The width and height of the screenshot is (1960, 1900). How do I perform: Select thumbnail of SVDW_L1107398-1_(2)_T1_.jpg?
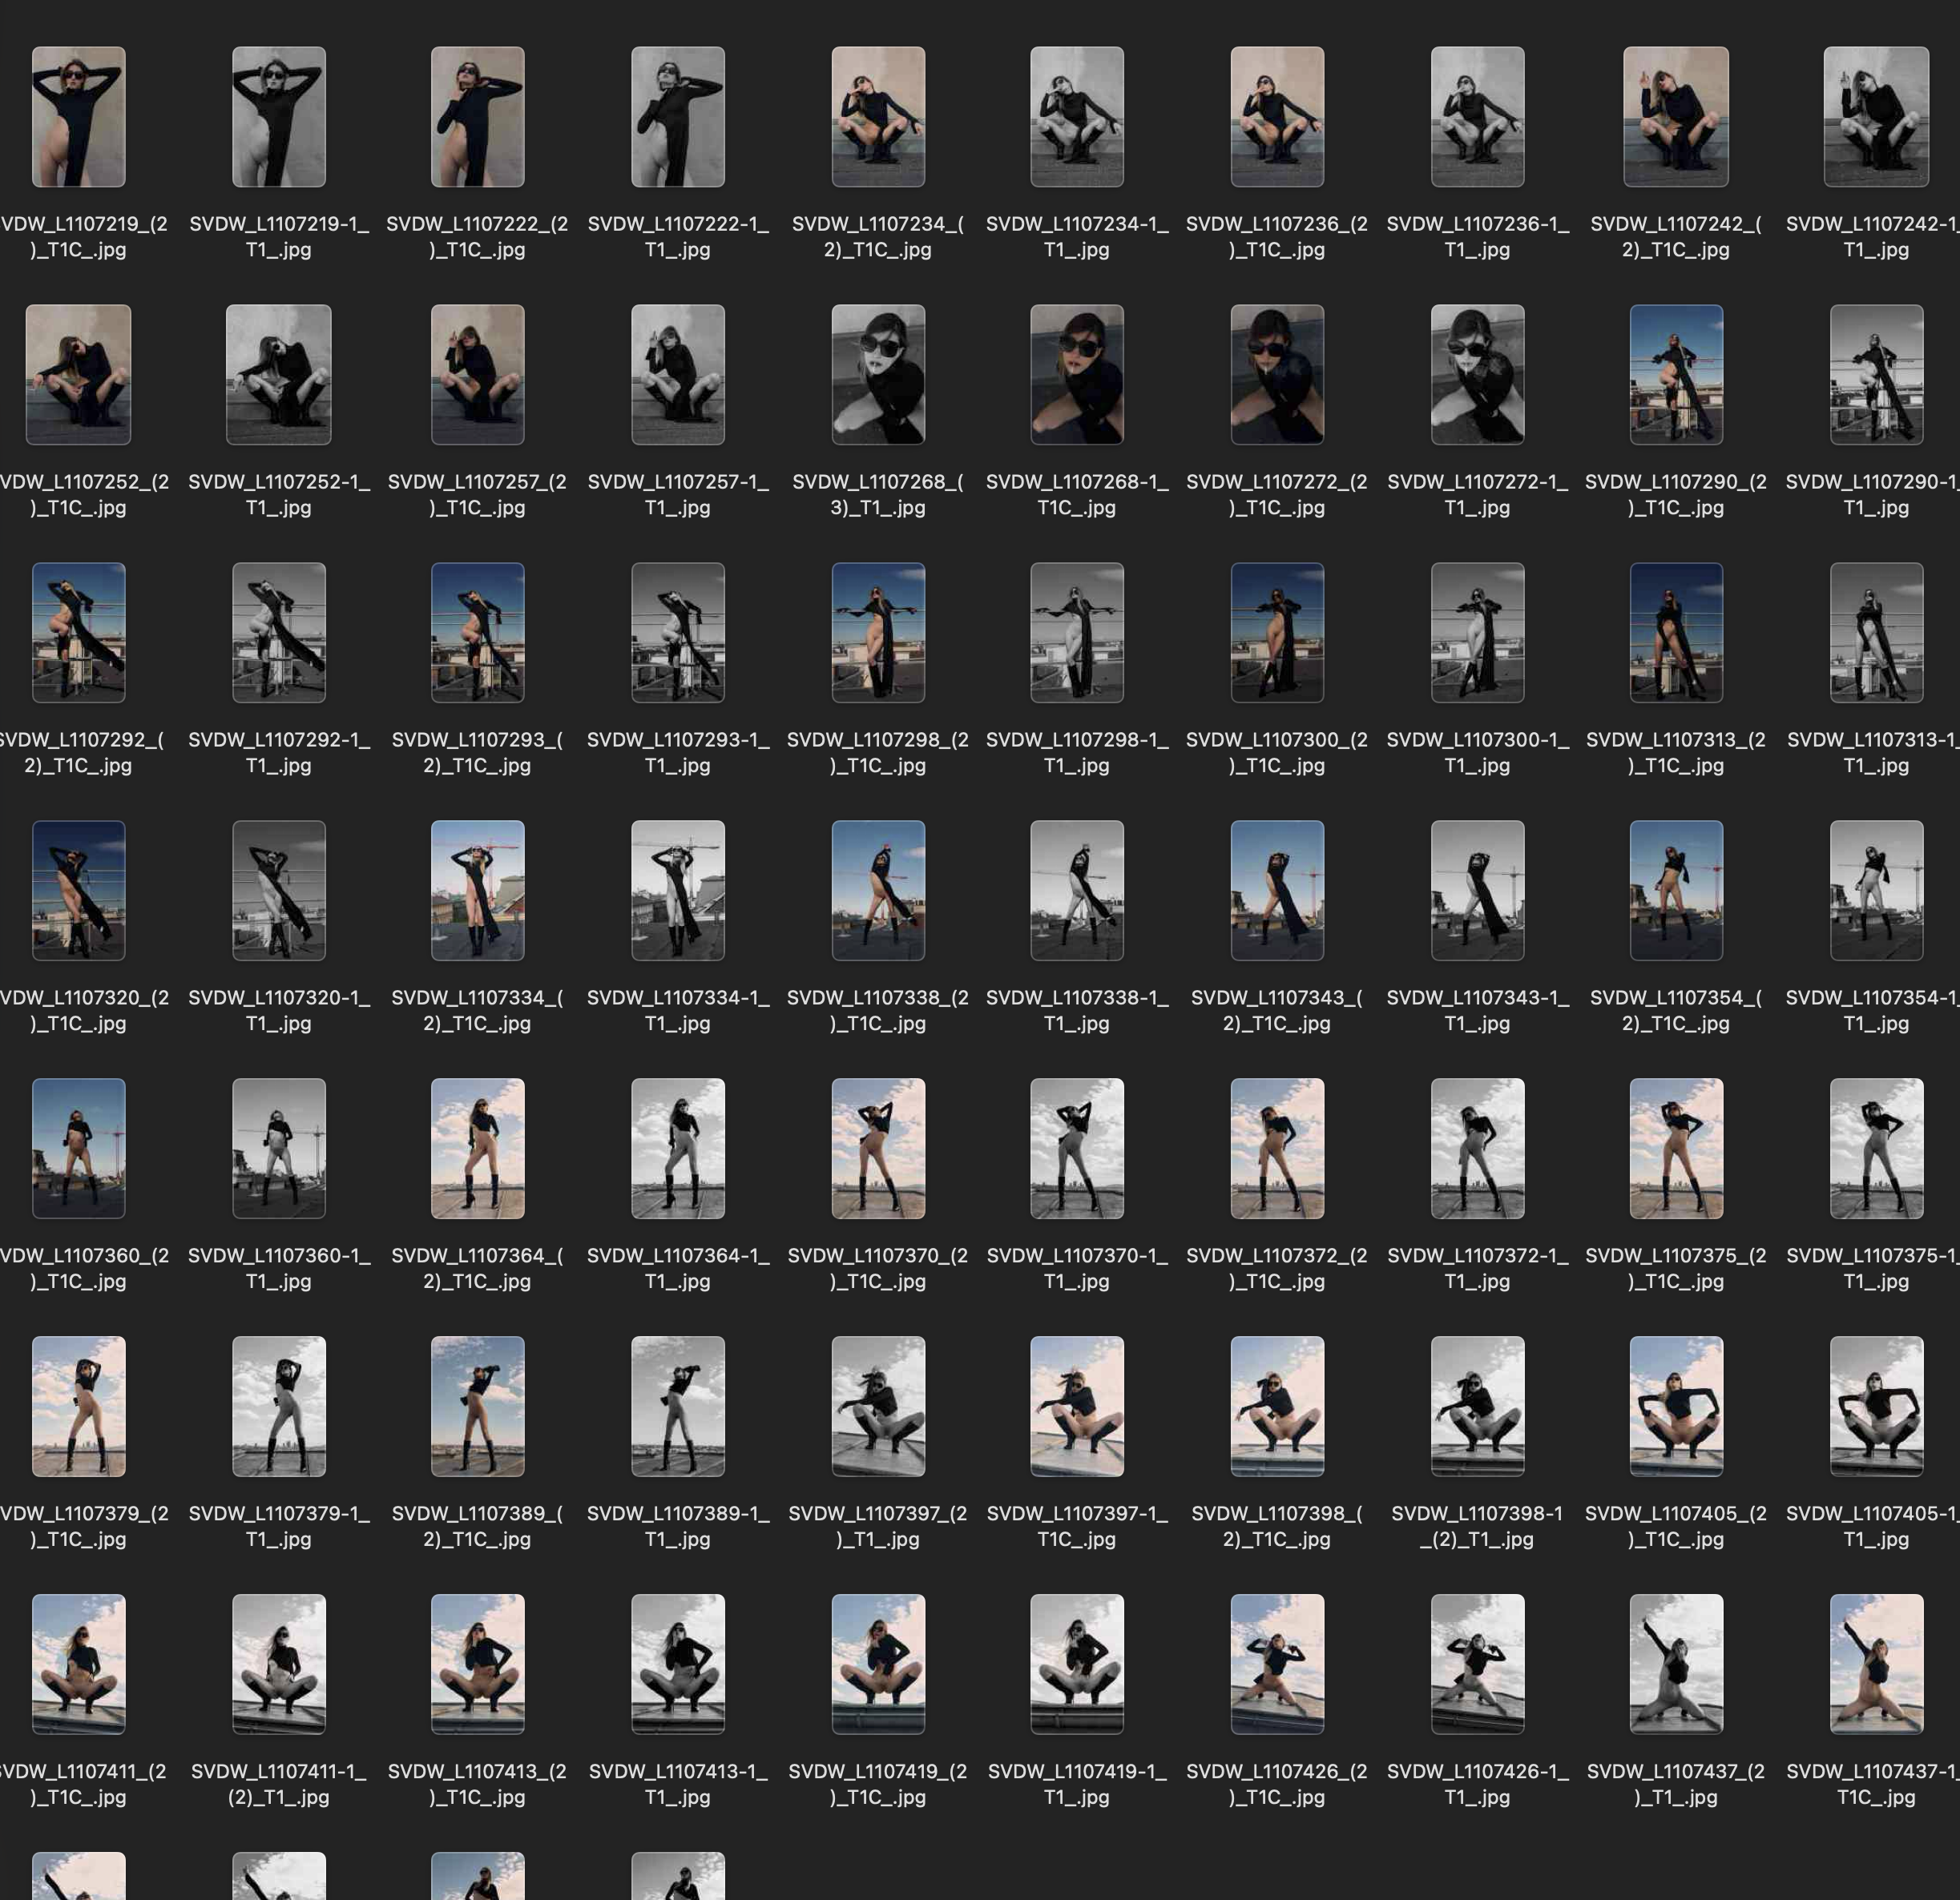tap(1478, 1407)
